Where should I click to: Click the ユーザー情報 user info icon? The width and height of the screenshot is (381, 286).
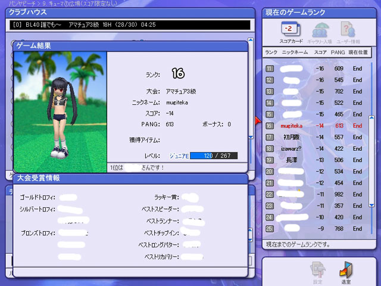click(348, 33)
